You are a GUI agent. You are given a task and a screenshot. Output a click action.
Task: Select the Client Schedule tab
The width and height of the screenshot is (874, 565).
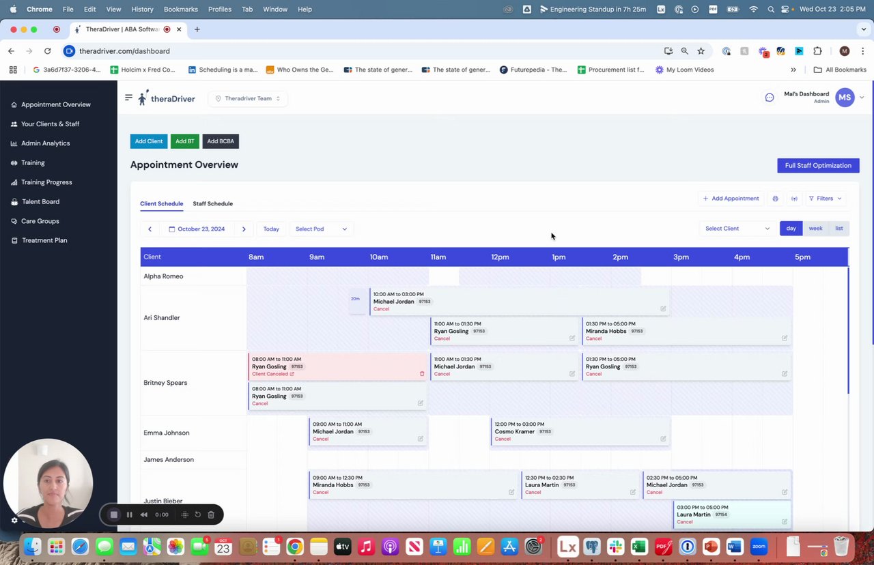coord(161,203)
